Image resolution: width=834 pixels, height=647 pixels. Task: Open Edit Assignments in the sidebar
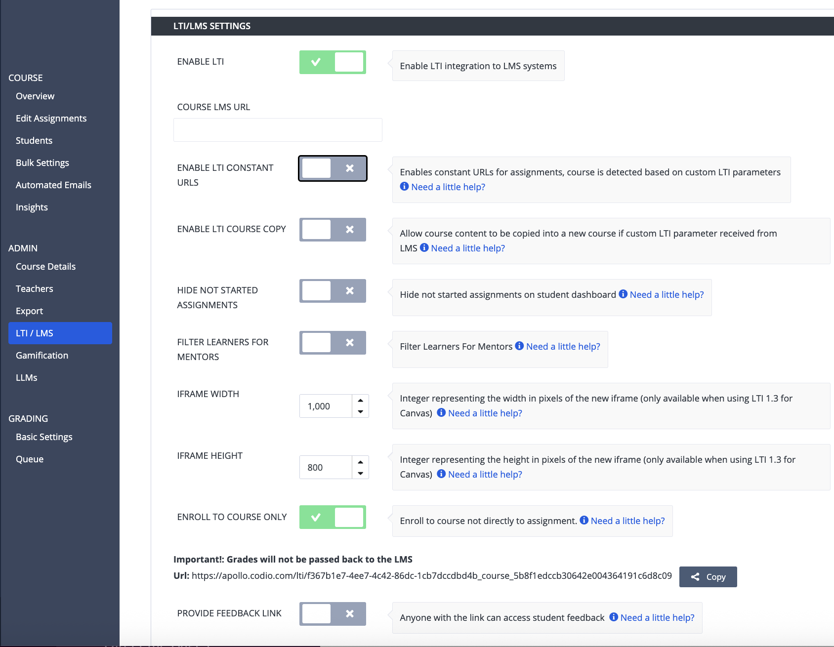51,119
